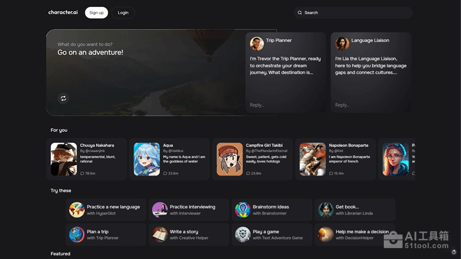The height and width of the screenshot is (259, 461).
Task: Open the HyperGlot globe icon
Action: pos(77,210)
